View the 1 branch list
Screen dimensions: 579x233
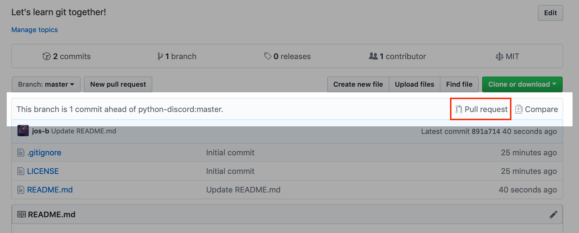[x=177, y=56]
